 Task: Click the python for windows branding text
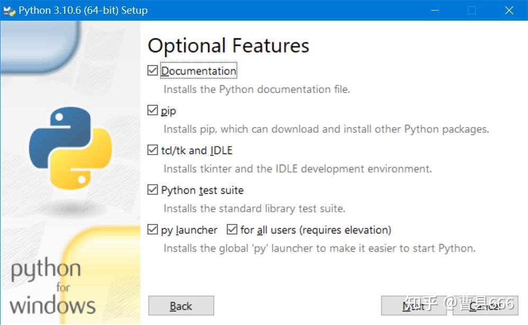(53, 286)
